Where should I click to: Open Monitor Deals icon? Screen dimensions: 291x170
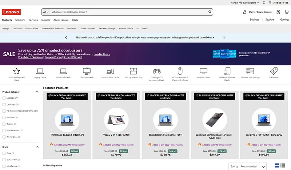(203, 71)
